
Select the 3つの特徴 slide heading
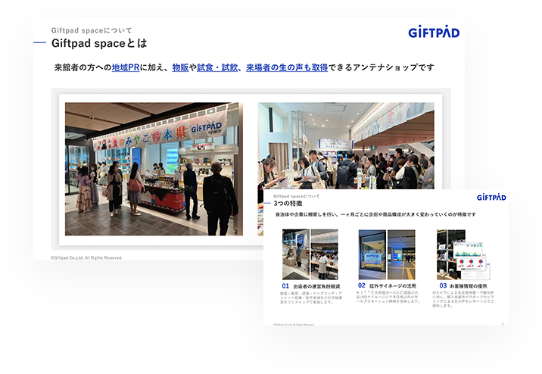[x=289, y=203]
